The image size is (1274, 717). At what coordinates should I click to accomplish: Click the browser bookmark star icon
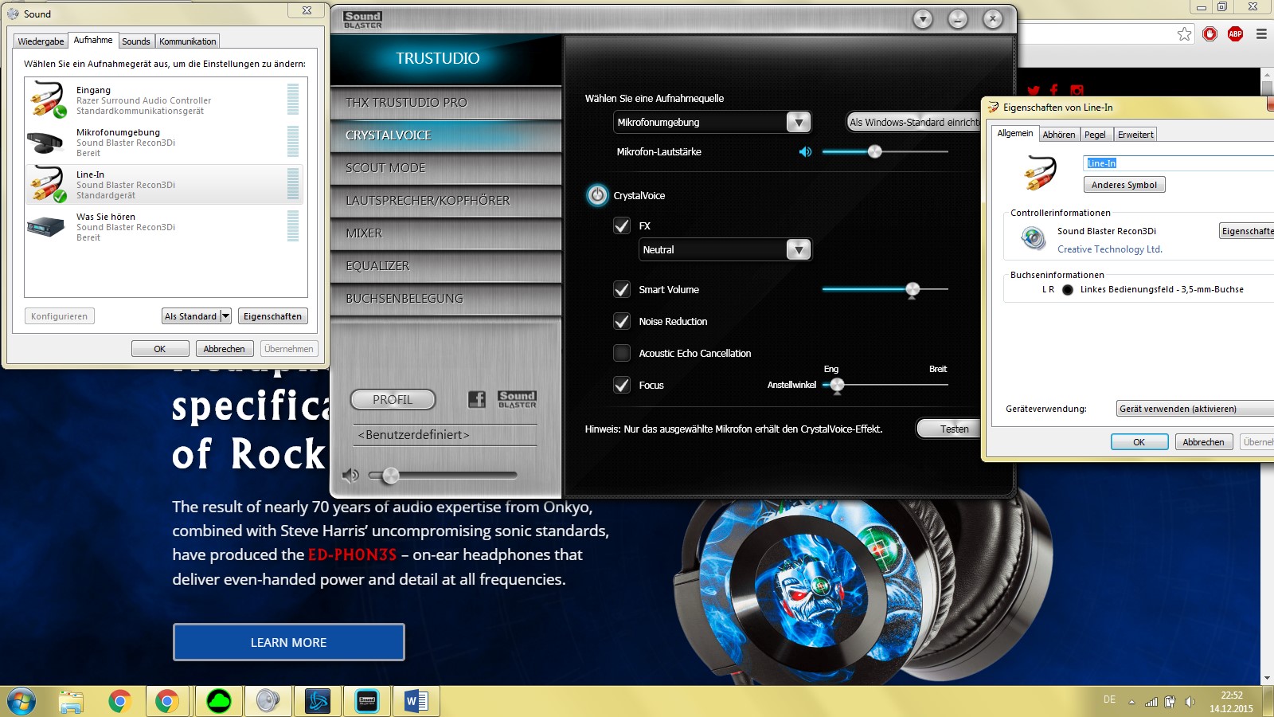click(1185, 33)
